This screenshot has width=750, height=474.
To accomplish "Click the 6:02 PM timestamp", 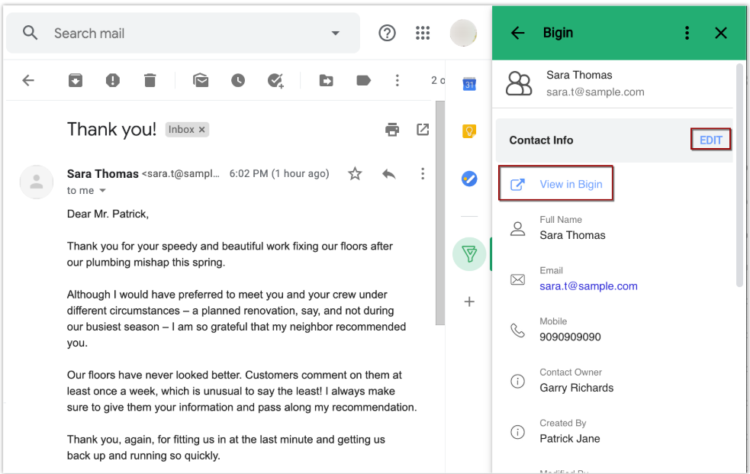I will [279, 173].
